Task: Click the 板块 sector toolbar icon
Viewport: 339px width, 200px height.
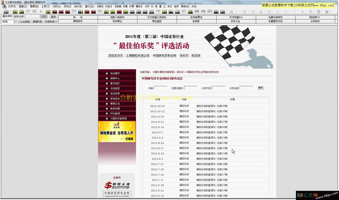Action: 132,12
